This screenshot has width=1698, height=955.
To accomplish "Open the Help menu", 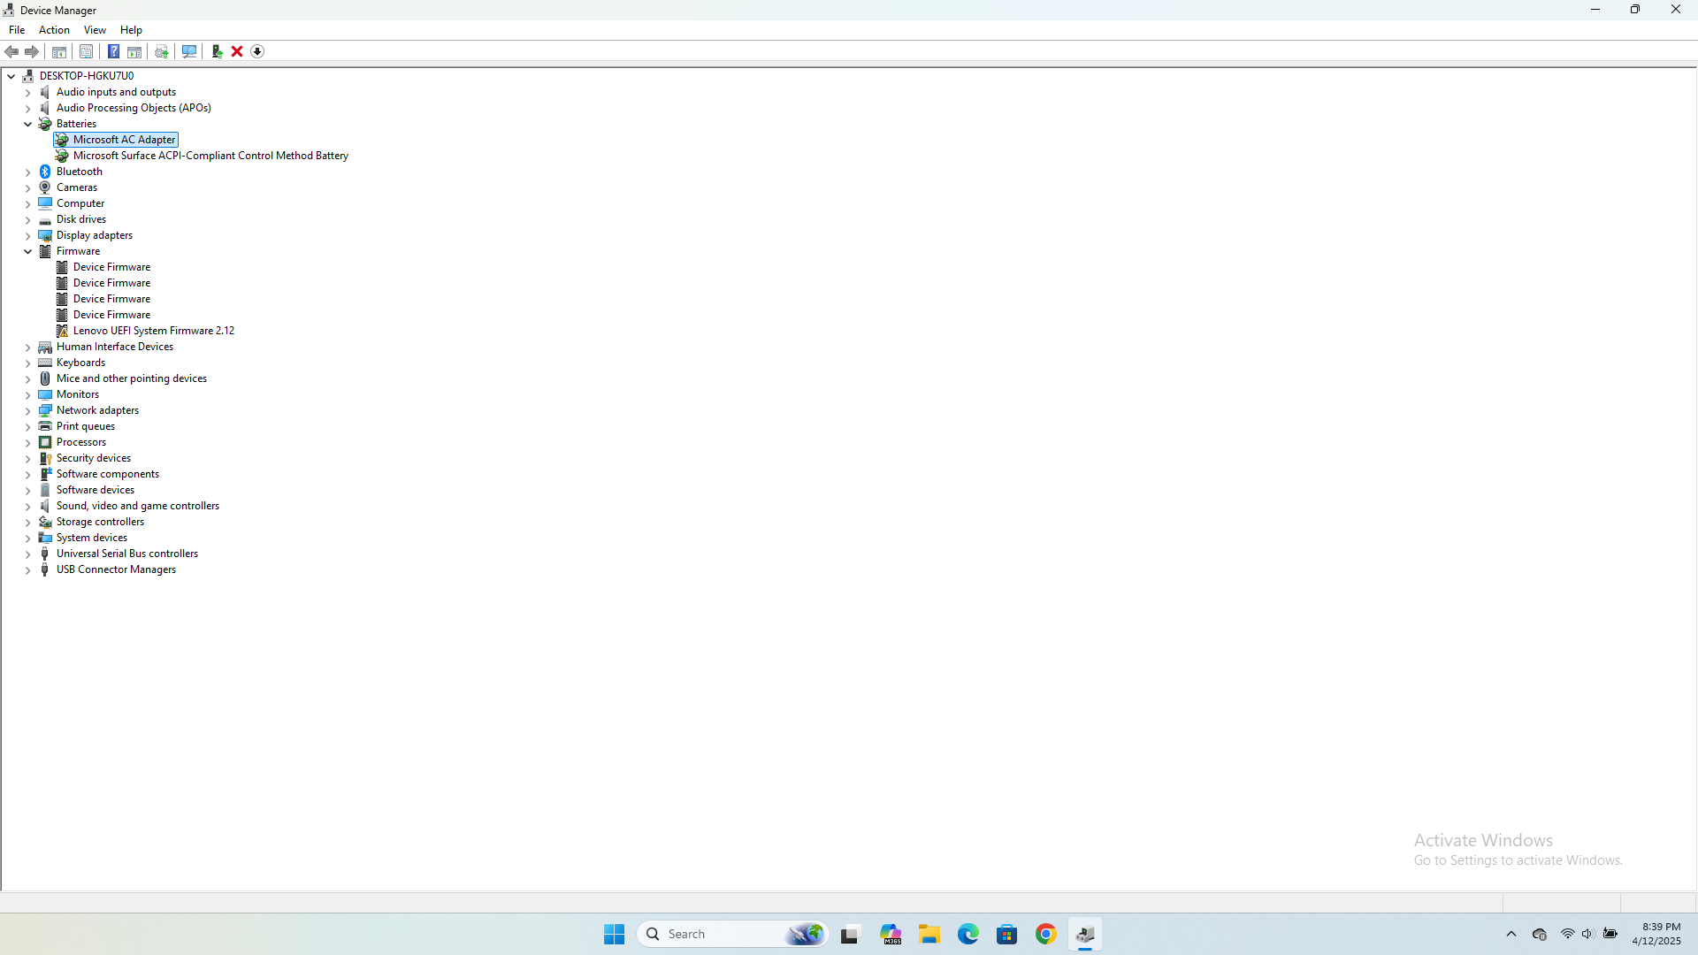I will pos(131,30).
